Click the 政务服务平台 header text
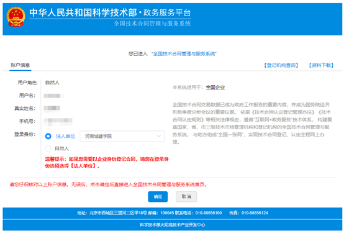Viewport: 344px width, 231px height. tap(167, 12)
